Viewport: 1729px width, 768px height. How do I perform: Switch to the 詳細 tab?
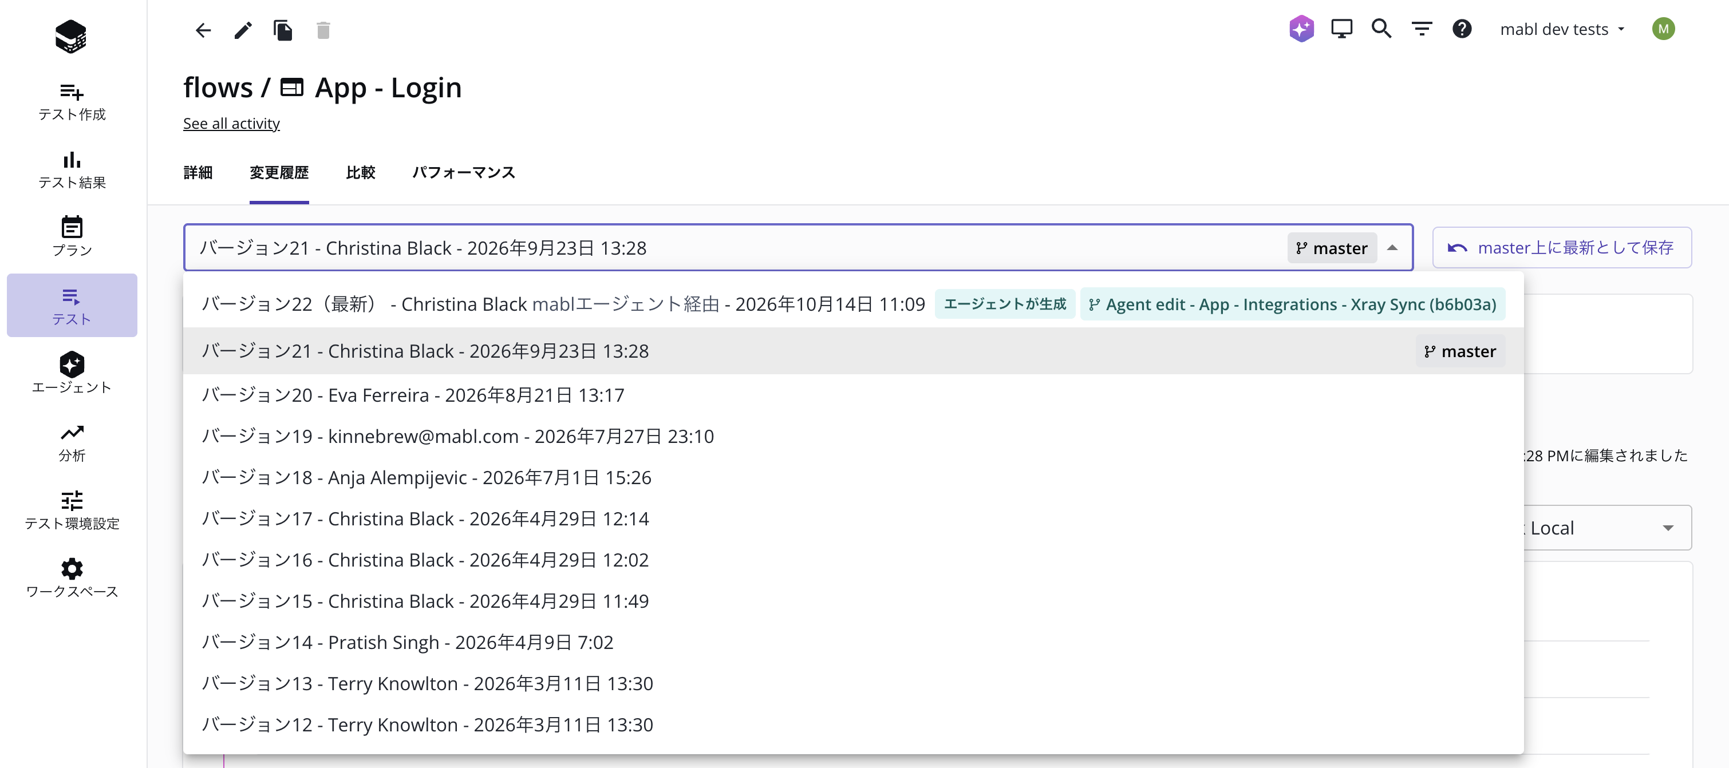point(198,173)
